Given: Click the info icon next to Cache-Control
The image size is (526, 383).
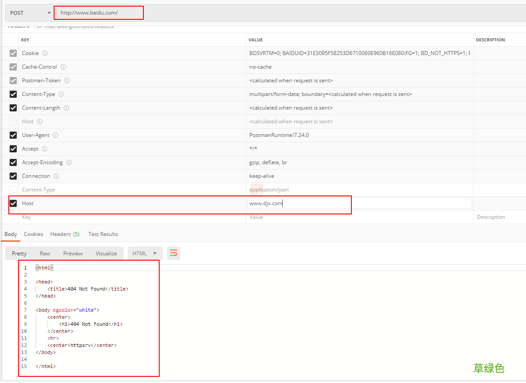Looking at the screenshot, I should click(64, 67).
